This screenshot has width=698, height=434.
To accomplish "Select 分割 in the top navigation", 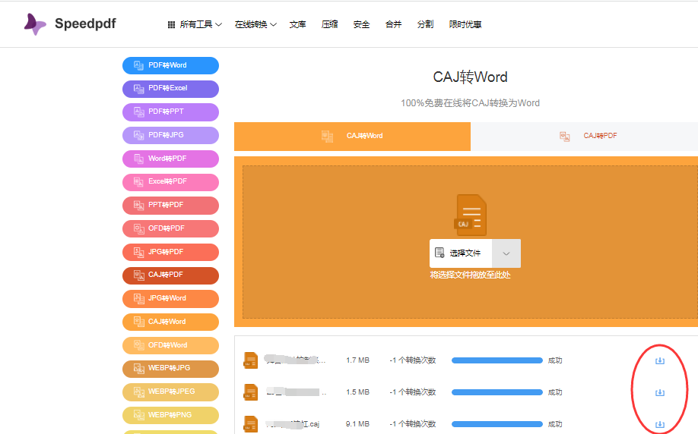I will (425, 24).
